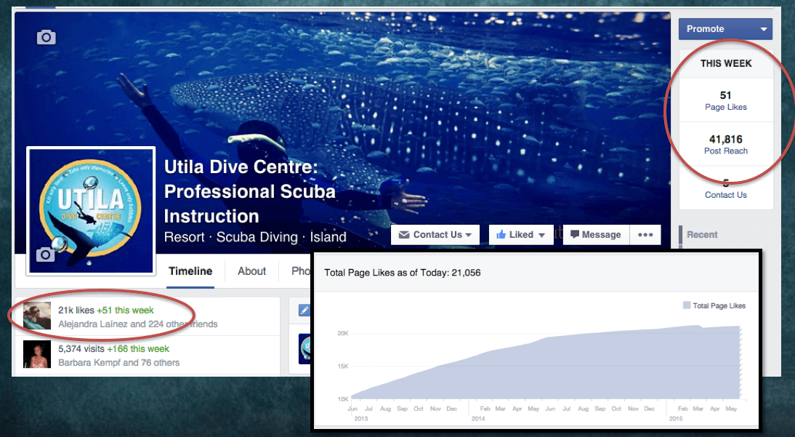Viewport: 795px width, 437px height.
Task: Click the blue pencil edit icon
Action: click(304, 310)
